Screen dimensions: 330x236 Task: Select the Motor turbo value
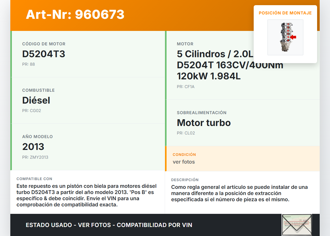(204, 123)
